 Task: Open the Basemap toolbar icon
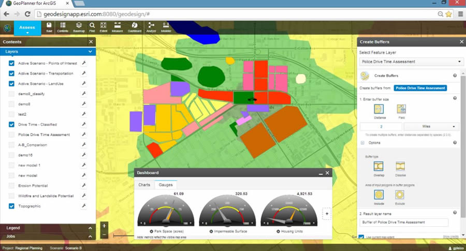[x=79, y=27]
